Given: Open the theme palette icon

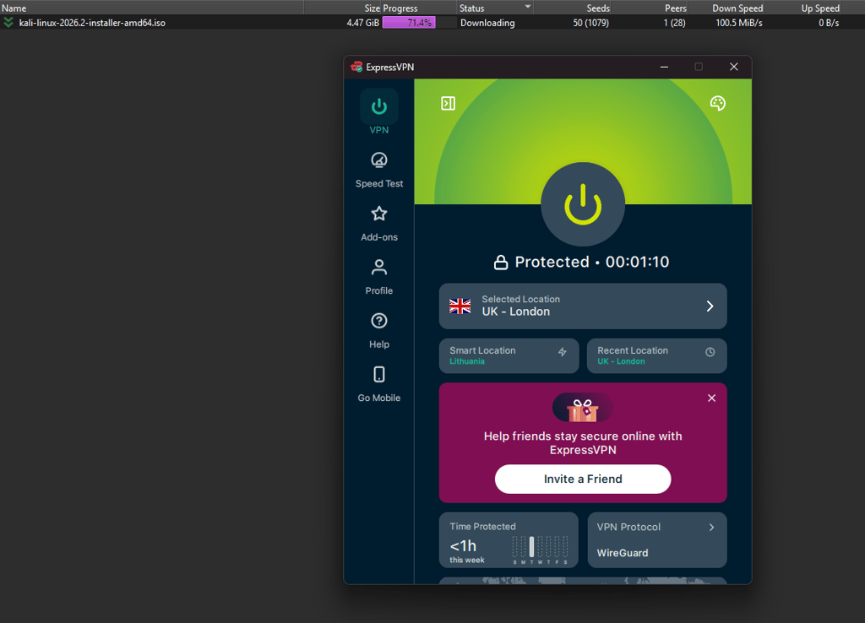Looking at the screenshot, I should click(x=718, y=103).
